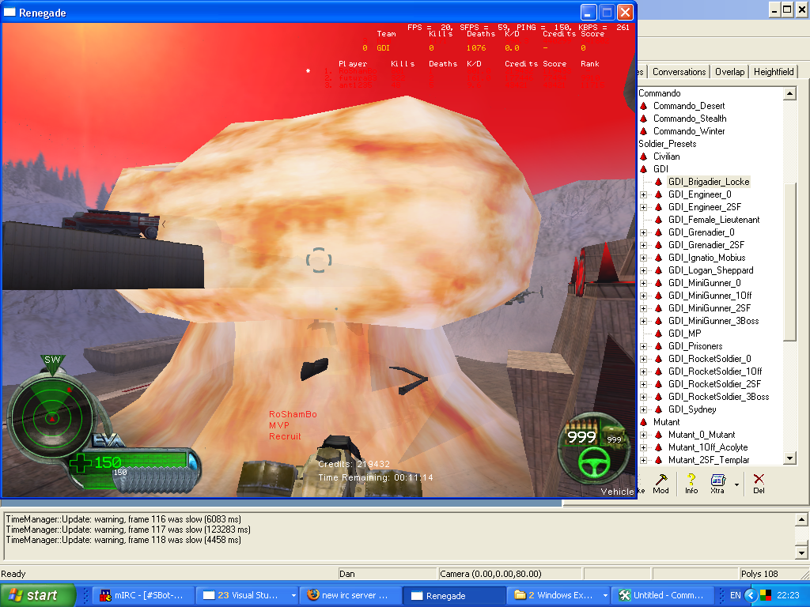Image resolution: width=810 pixels, height=607 pixels.
Task: Select the Commando_Desert preset icon
Action: pos(644,106)
